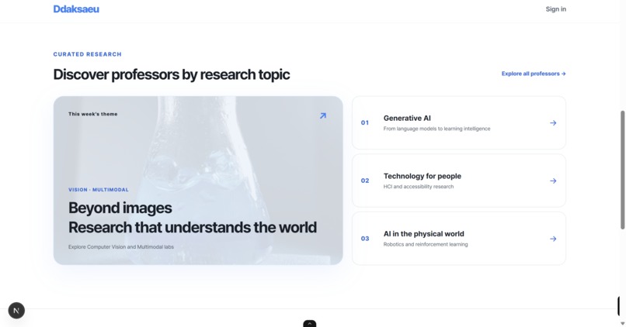Click arrow icon in AI in physical world card

(553, 239)
